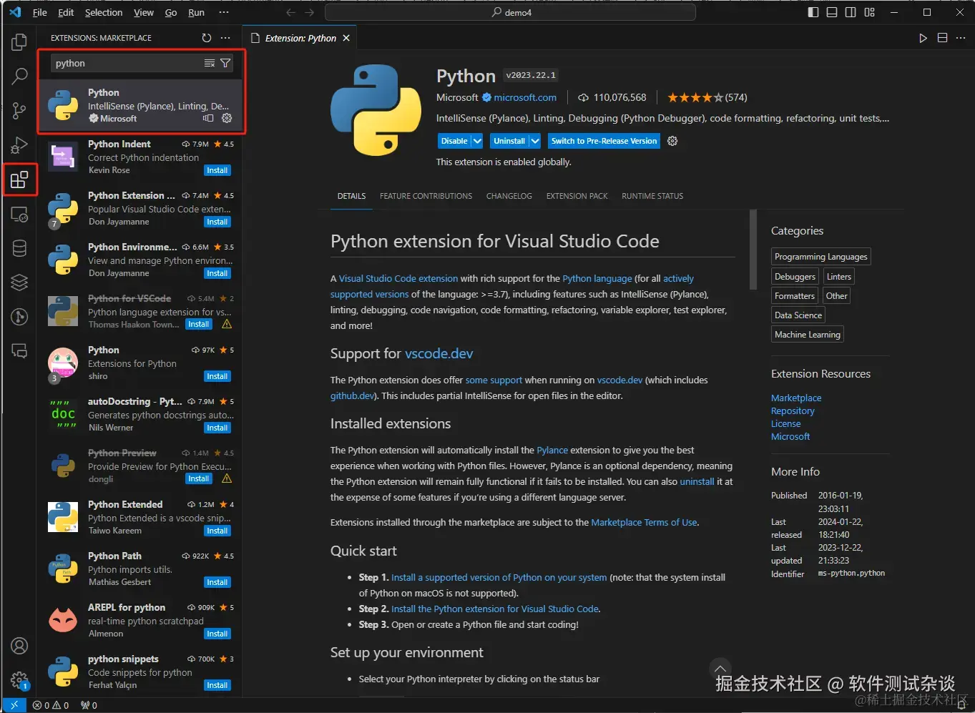The height and width of the screenshot is (713, 975).
Task: Click the demo4 command center search
Action: (x=510, y=12)
